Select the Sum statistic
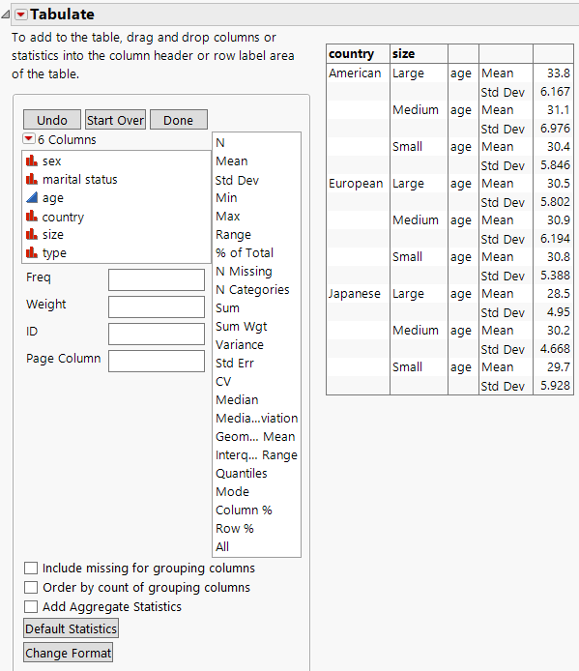This screenshot has width=579, height=671. click(227, 308)
